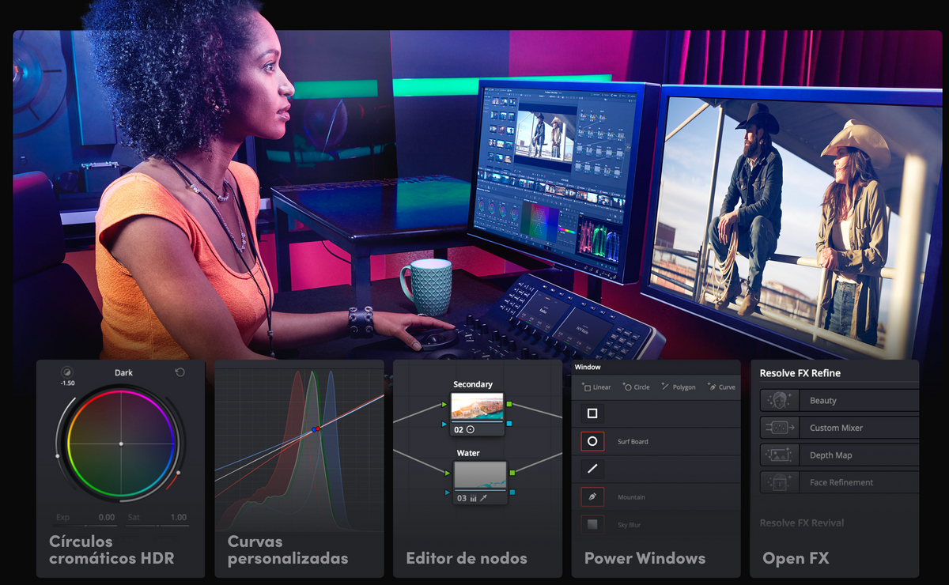The height and width of the screenshot is (585, 949).
Task: Click the circle window icon on node 02
Action: tap(471, 429)
